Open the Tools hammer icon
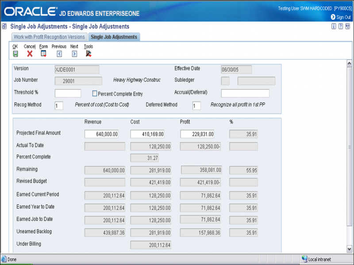 point(88,54)
